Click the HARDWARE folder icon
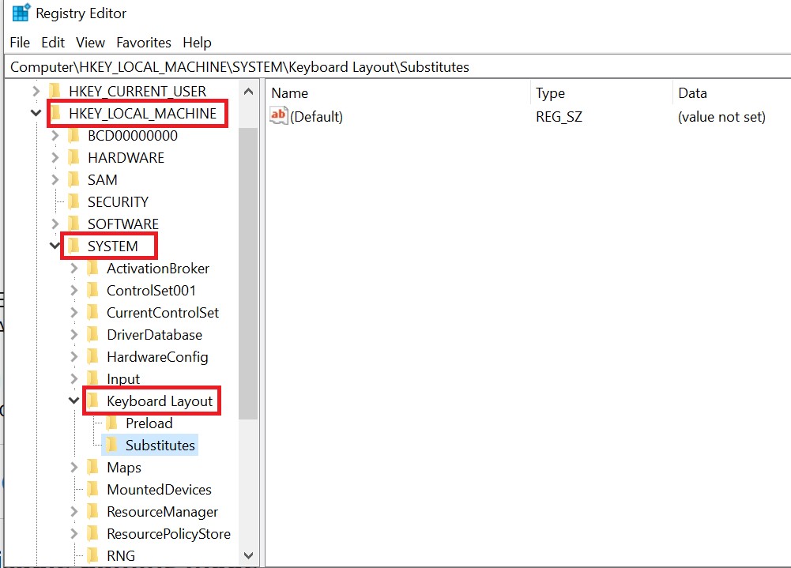This screenshot has width=791, height=568. coord(73,157)
